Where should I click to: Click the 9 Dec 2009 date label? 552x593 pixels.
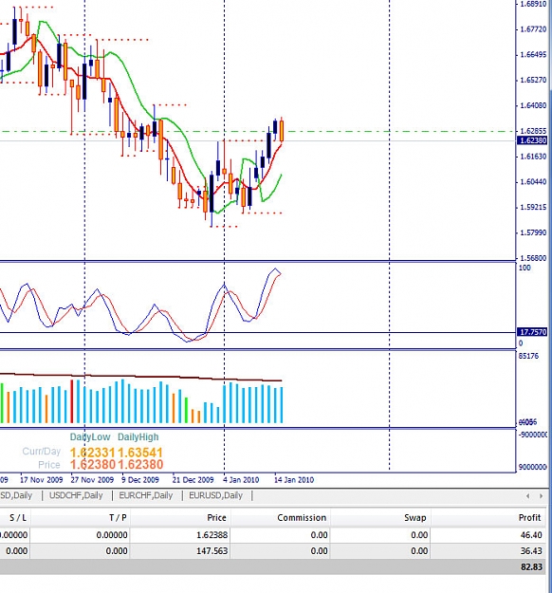pyautogui.click(x=140, y=480)
